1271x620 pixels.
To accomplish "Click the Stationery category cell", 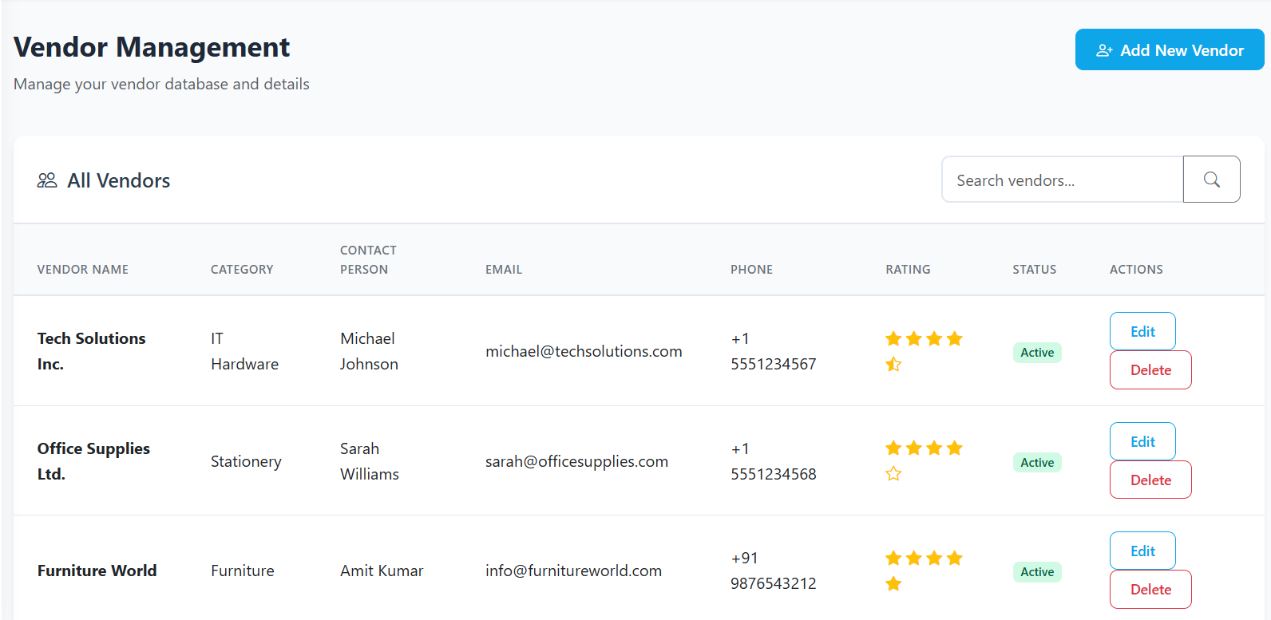I will coord(246,461).
